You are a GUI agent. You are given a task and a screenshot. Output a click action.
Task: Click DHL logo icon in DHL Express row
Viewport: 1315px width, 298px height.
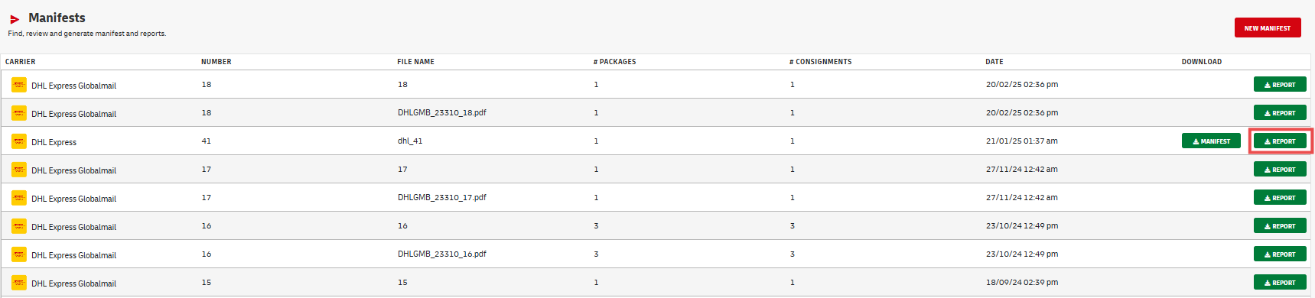click(x=19, y=141)
